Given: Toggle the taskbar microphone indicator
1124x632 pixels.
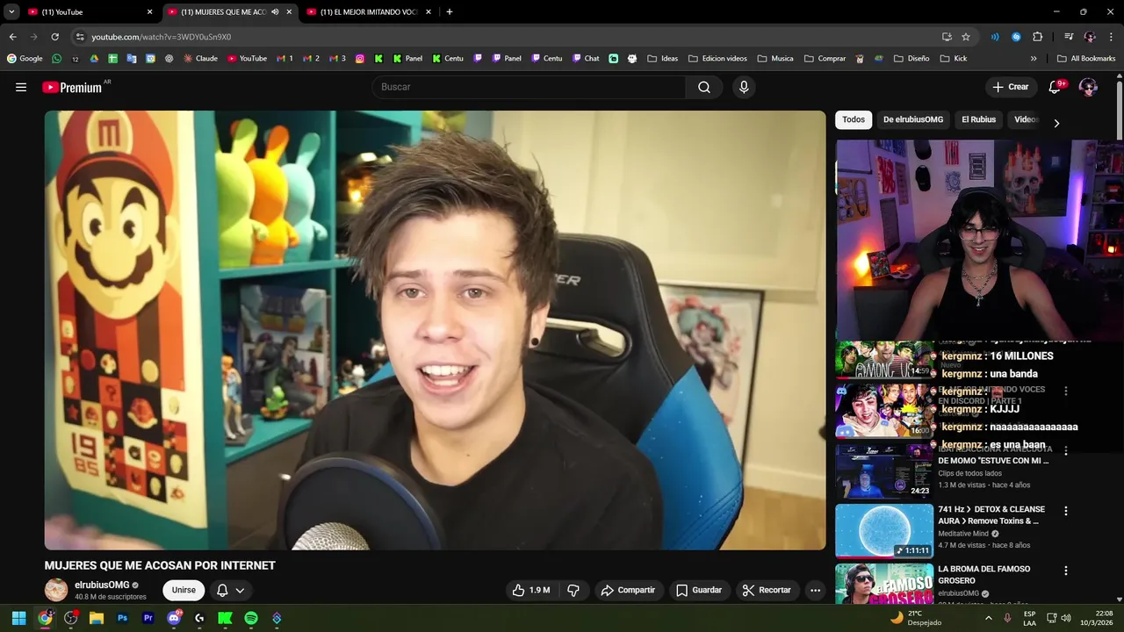Looking at the screenshot, I should pyautogui.click(x=1007, y=618).
